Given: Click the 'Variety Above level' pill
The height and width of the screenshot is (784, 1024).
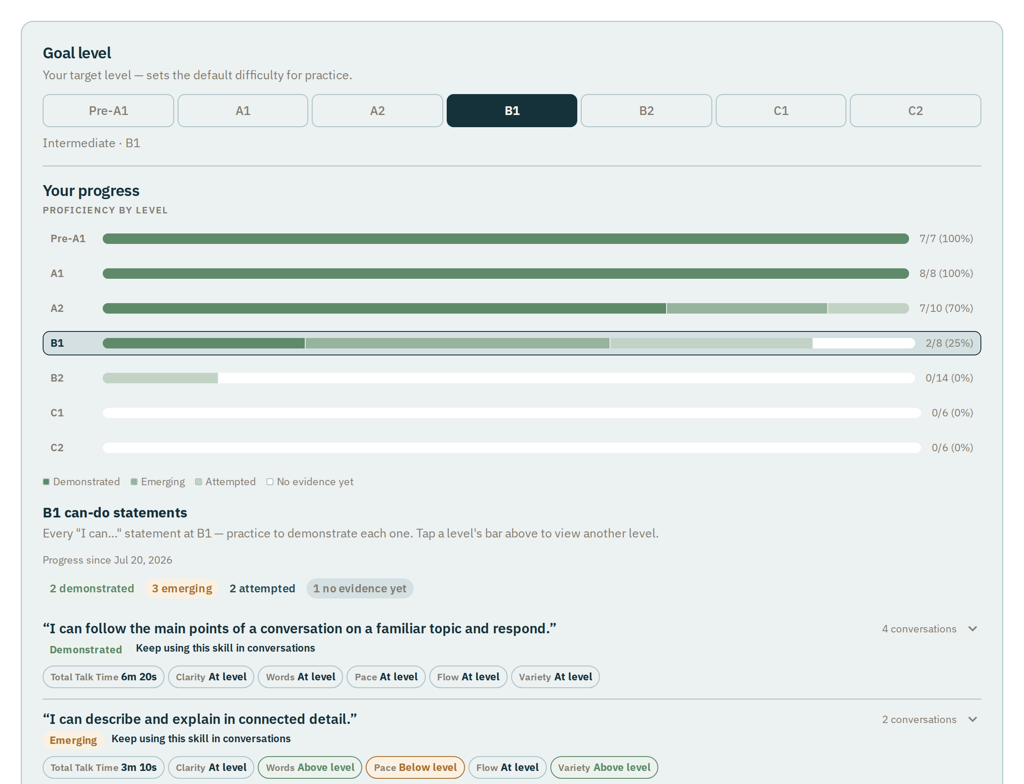Looking at the screenshot, I should (x=604, y=767).
